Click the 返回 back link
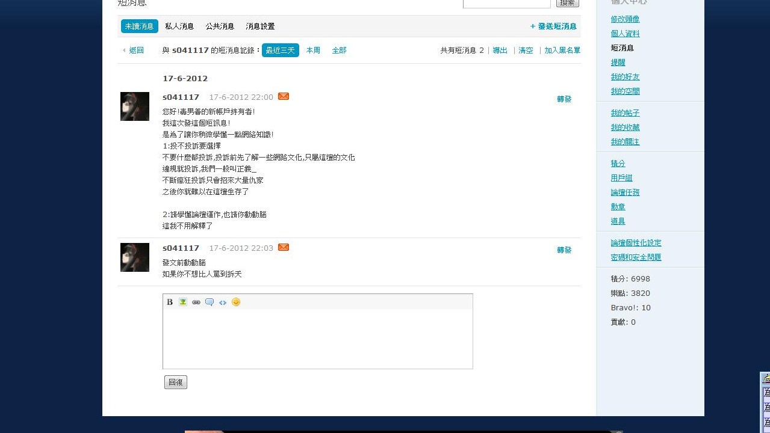This screenshot has height=433, width=770. tap(136, 51)
